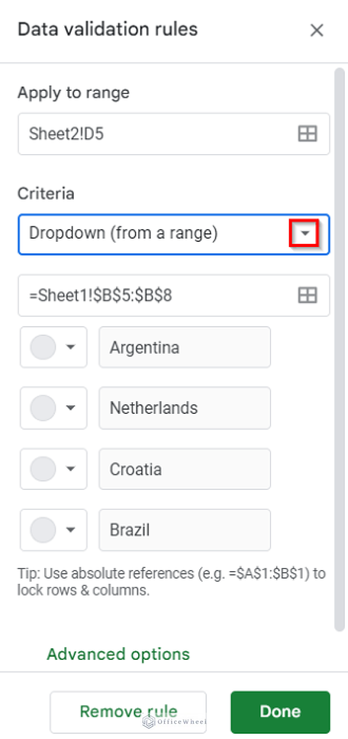Select the Argentina list item
348x739 pixels.
(184, 347)
